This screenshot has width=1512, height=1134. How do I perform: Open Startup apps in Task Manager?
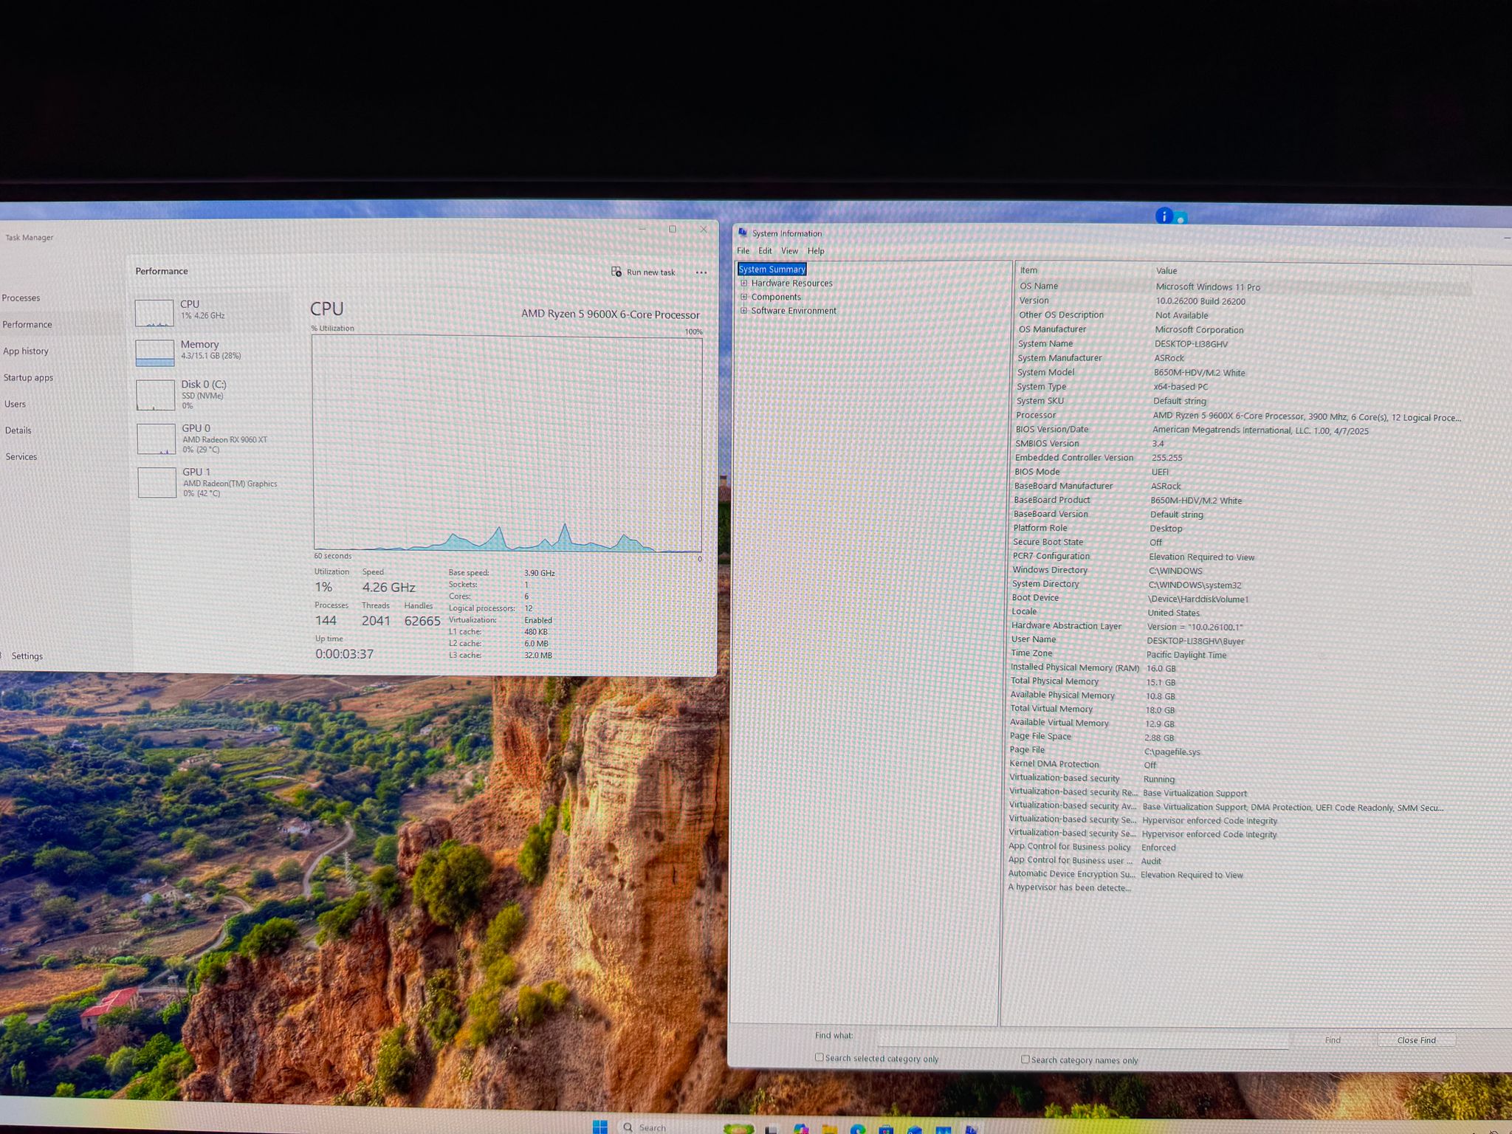click(x=29, y=377)
